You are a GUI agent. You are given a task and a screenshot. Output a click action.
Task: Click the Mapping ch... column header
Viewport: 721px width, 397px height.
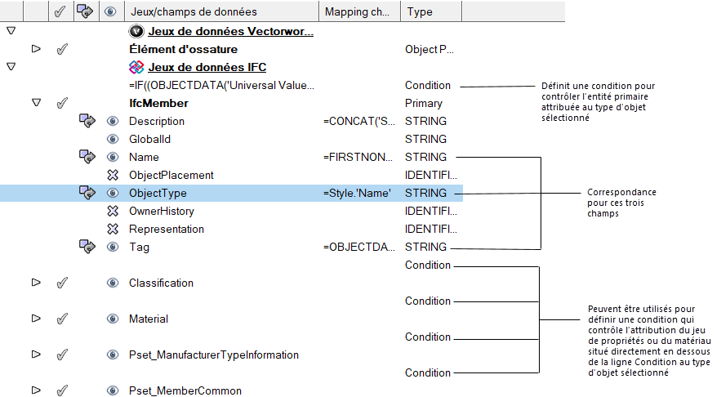click(x=359, y=11)
